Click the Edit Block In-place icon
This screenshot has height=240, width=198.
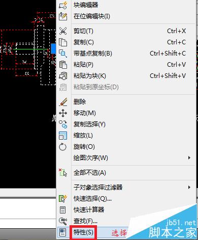63,16
